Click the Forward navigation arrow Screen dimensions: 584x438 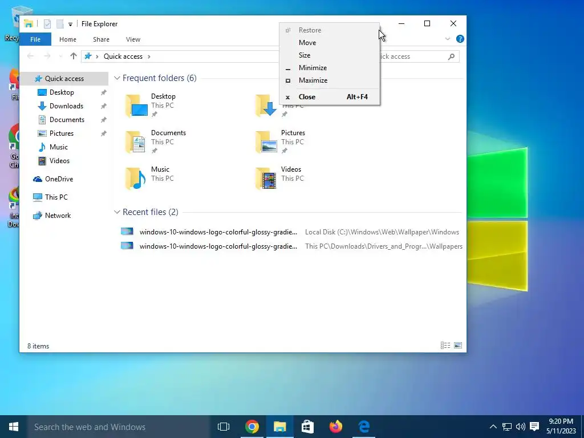click(x=47, y=56)
